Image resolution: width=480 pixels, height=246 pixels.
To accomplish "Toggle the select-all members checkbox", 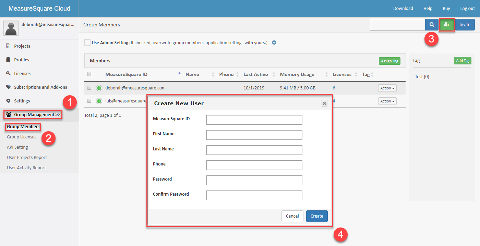I will tap(89, 74).
